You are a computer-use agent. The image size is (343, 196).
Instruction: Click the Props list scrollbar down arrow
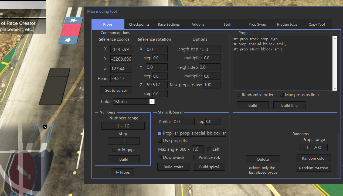coord(335,88)
